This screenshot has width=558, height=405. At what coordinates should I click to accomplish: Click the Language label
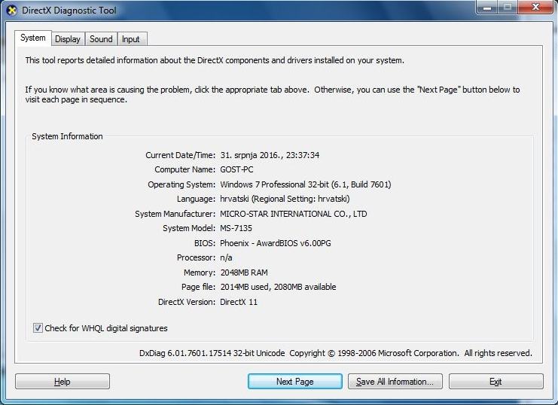coord(196,199)
